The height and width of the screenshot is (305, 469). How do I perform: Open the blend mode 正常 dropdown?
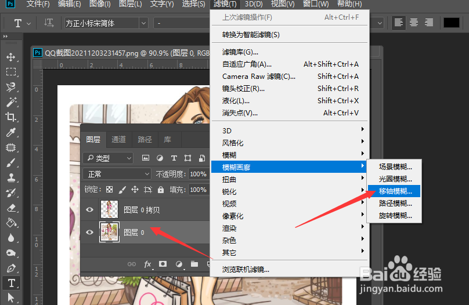pyautogui.click(x=117, y=174)
